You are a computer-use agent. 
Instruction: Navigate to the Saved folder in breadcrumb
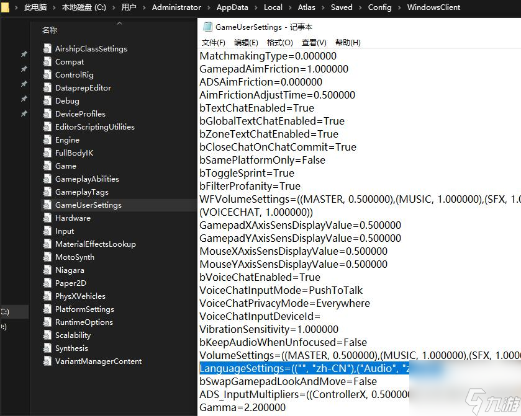tap(342, 7)
